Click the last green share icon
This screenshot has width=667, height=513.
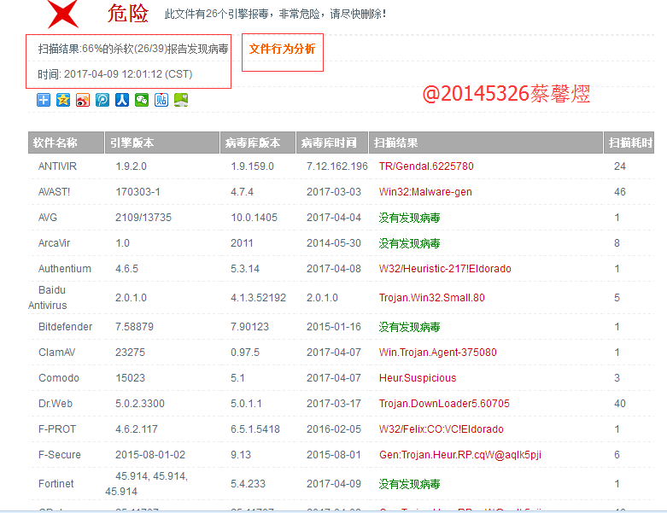point(181,100)
